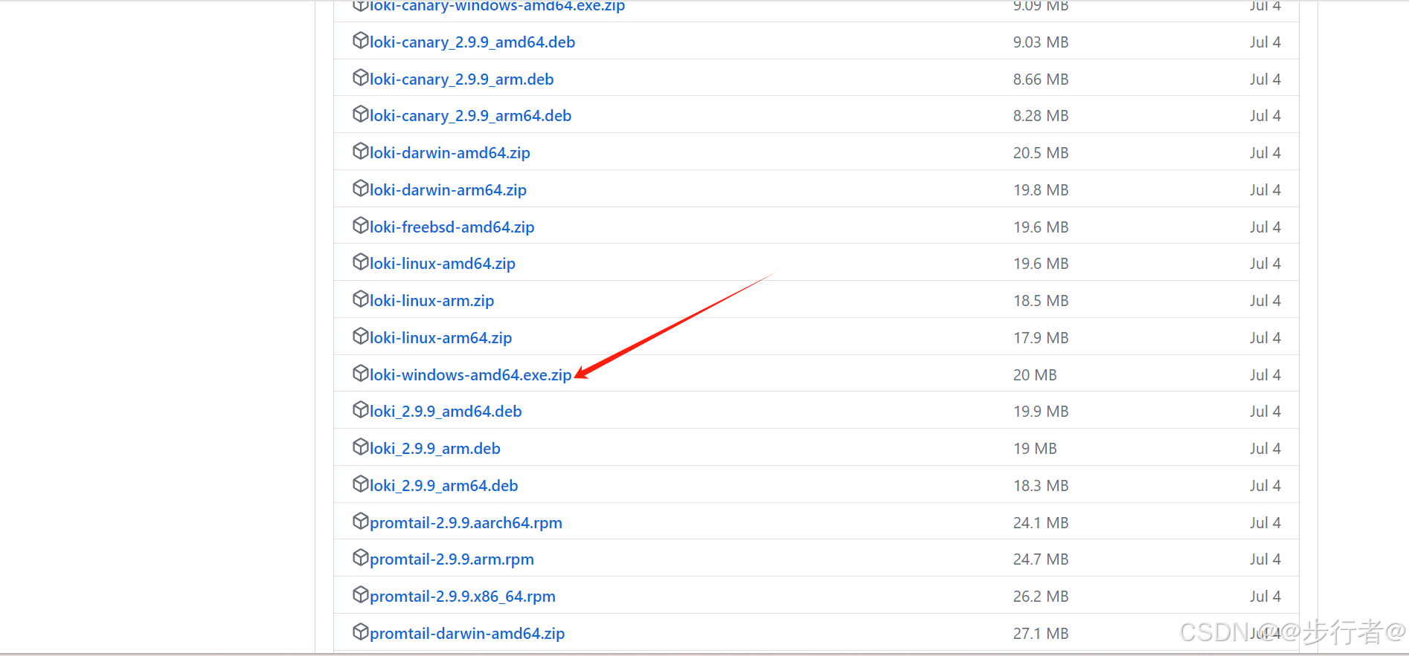Viewport: 1409px width, 656px height.
Task: Open loki_2.9.9_amd64.deb download link
Action: pyautogui.click(x=446, y=412)
